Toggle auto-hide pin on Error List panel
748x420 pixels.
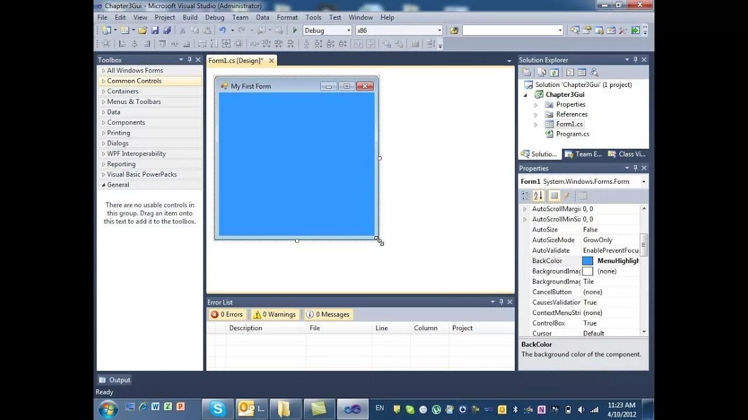[501, 302]
